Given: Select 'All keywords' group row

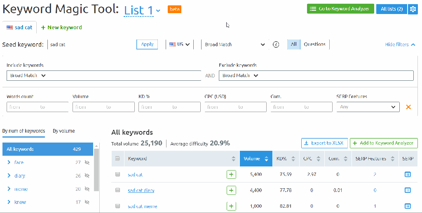Looking at the screenshot, I should click(x=48, y=149).
